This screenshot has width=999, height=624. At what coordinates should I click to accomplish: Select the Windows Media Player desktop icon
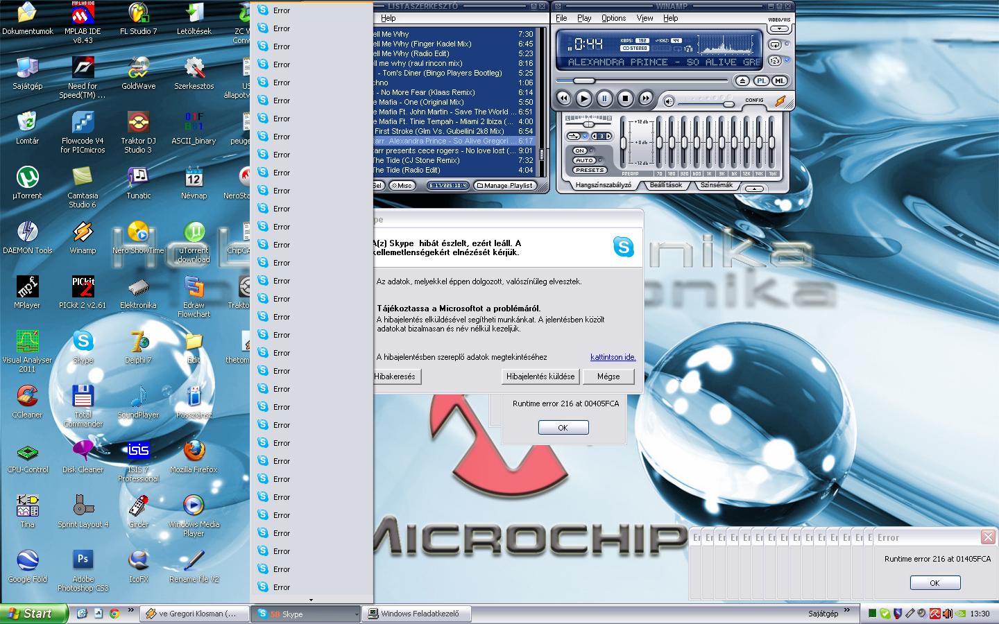click(x=194, y=516)
